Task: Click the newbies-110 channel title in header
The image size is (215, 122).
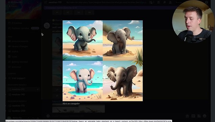Action: pos(55,2)
